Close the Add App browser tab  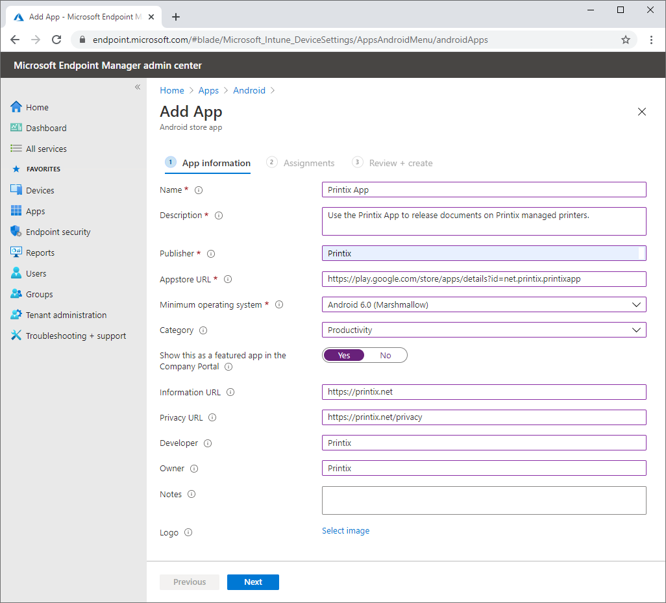(x=151, y=17)
